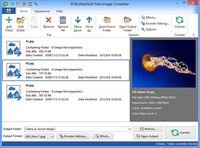Click the Browse... button
The image size is (200, 148).
[148, 129]
